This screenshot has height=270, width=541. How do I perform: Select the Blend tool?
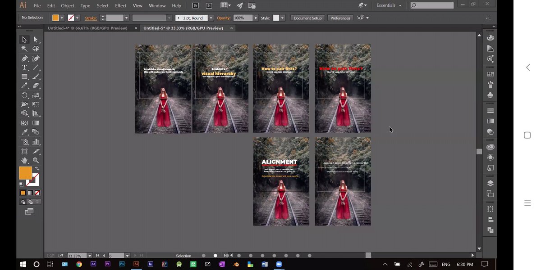[x=36, y=132]
